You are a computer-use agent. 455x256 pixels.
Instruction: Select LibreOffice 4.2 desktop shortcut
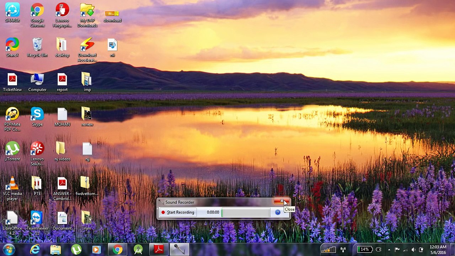(x=12, y=223)
